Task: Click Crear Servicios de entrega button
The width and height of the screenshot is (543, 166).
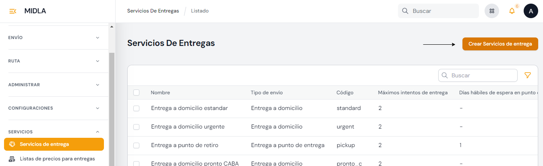Action: pos(500,44)
